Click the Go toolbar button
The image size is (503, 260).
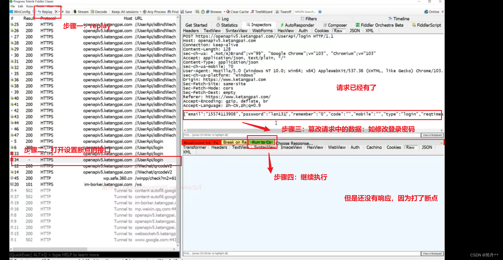[66, 12]
